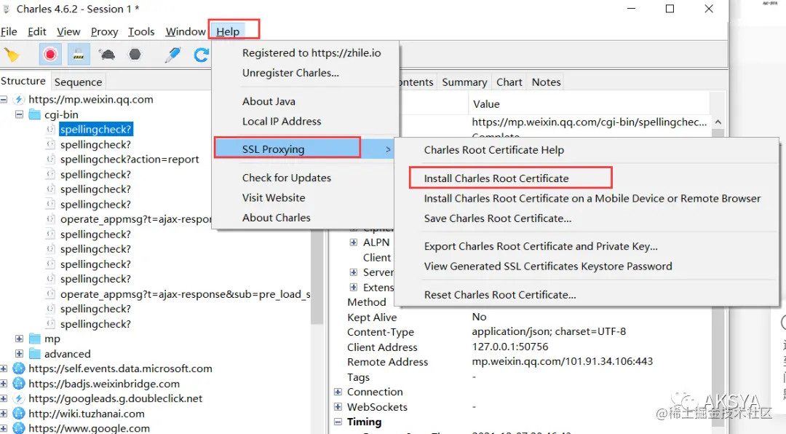The image size is (786, 434).
Task: Choose Check for Updates
Action: point(287,178)
